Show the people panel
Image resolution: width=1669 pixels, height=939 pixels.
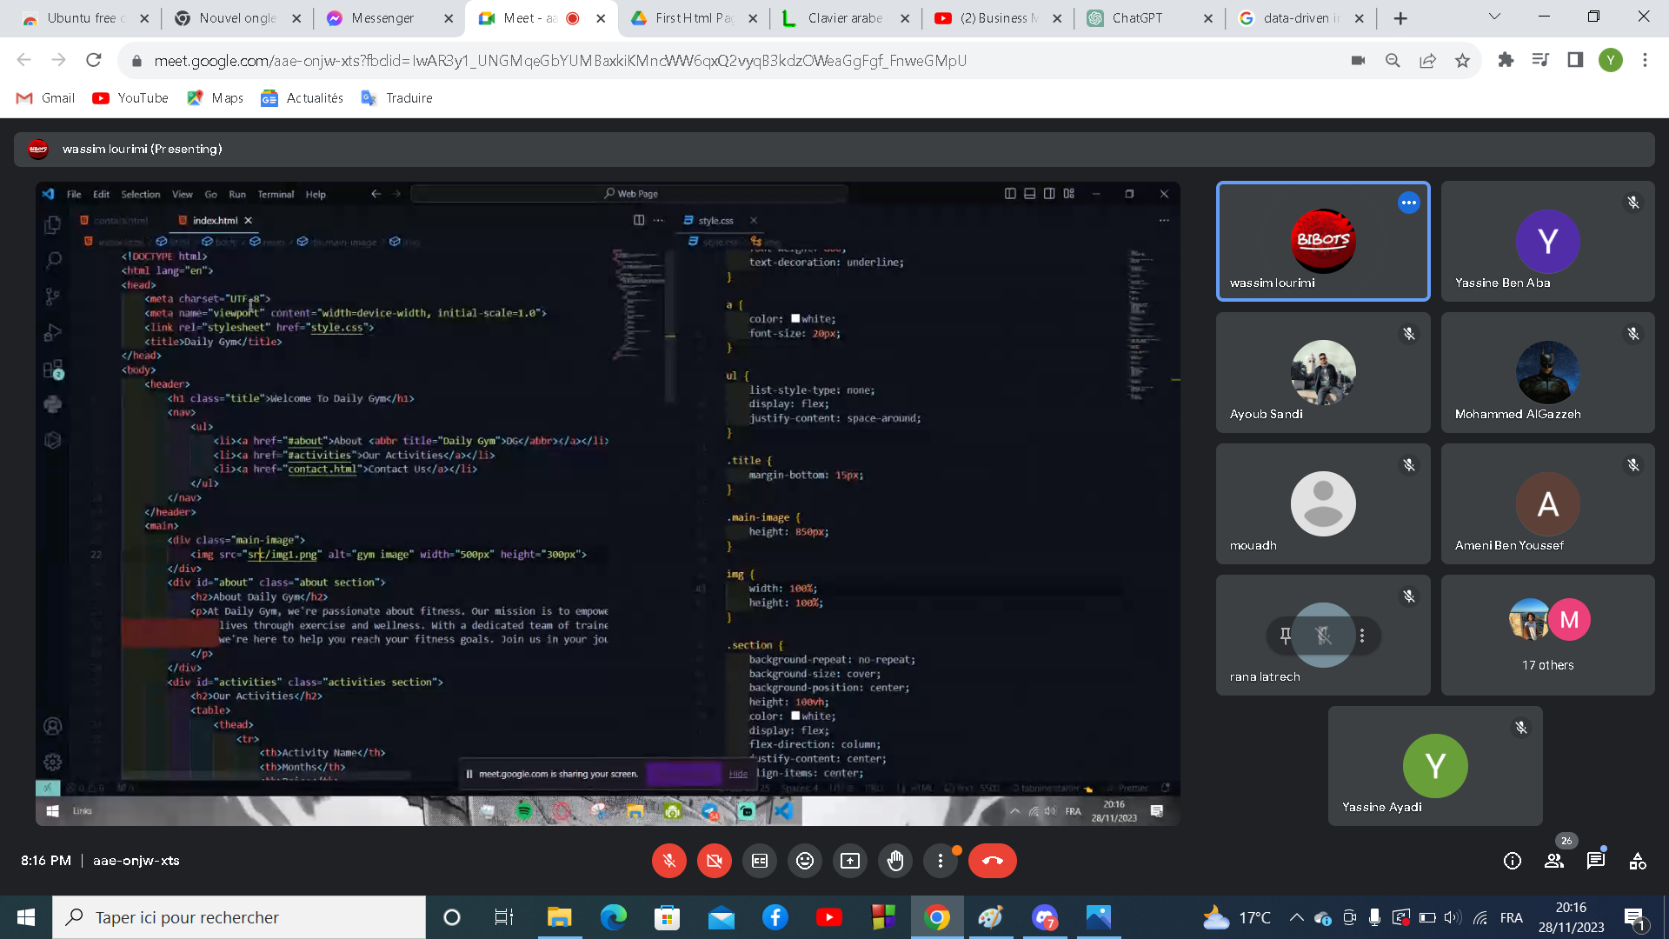tap(1554, 861)
